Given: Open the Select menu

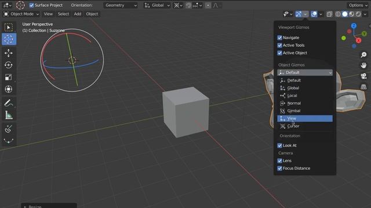Looking at the screenshot, I should click(x=63, y=14).
